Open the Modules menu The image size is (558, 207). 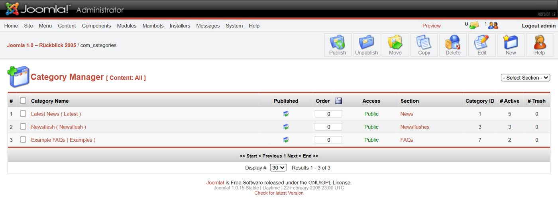(127, 25)
